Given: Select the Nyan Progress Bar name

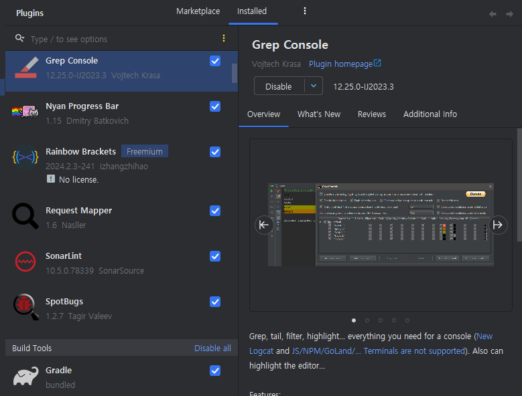Looking at the screenshot, I should tap(82, 106).
